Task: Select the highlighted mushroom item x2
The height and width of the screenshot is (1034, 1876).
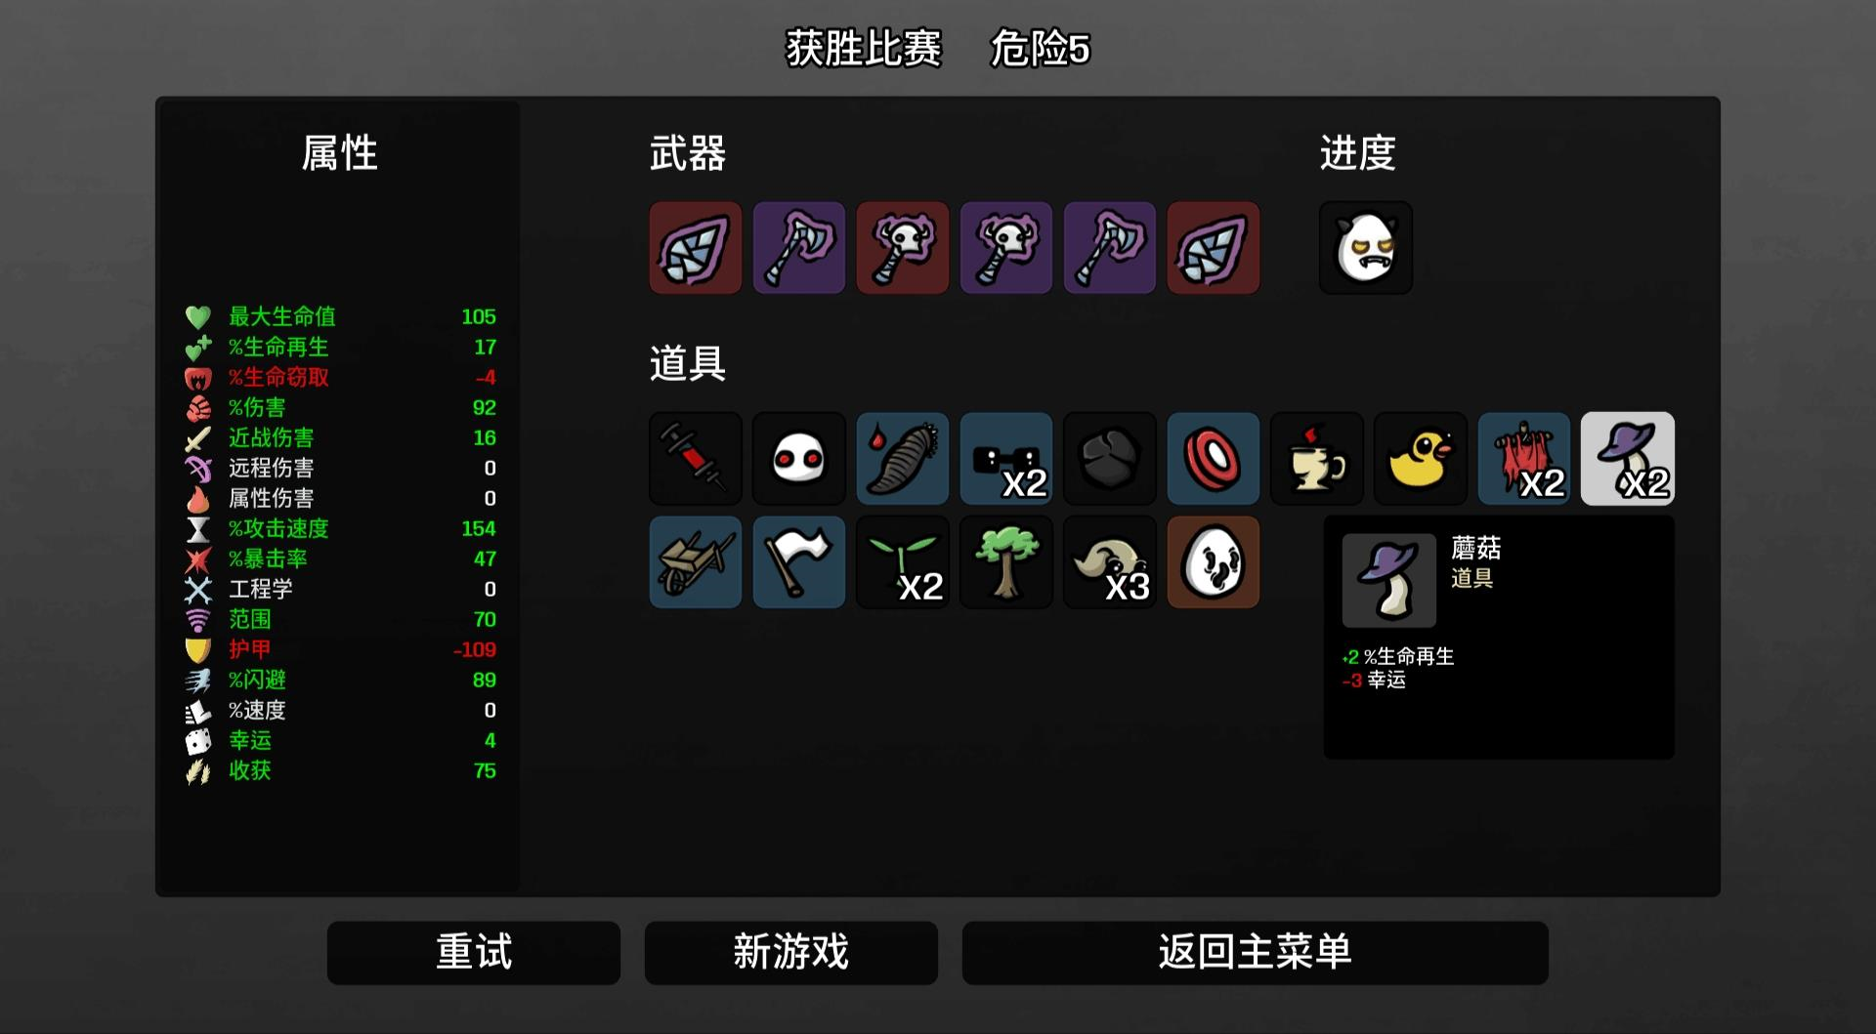Action: [1627, 458]
